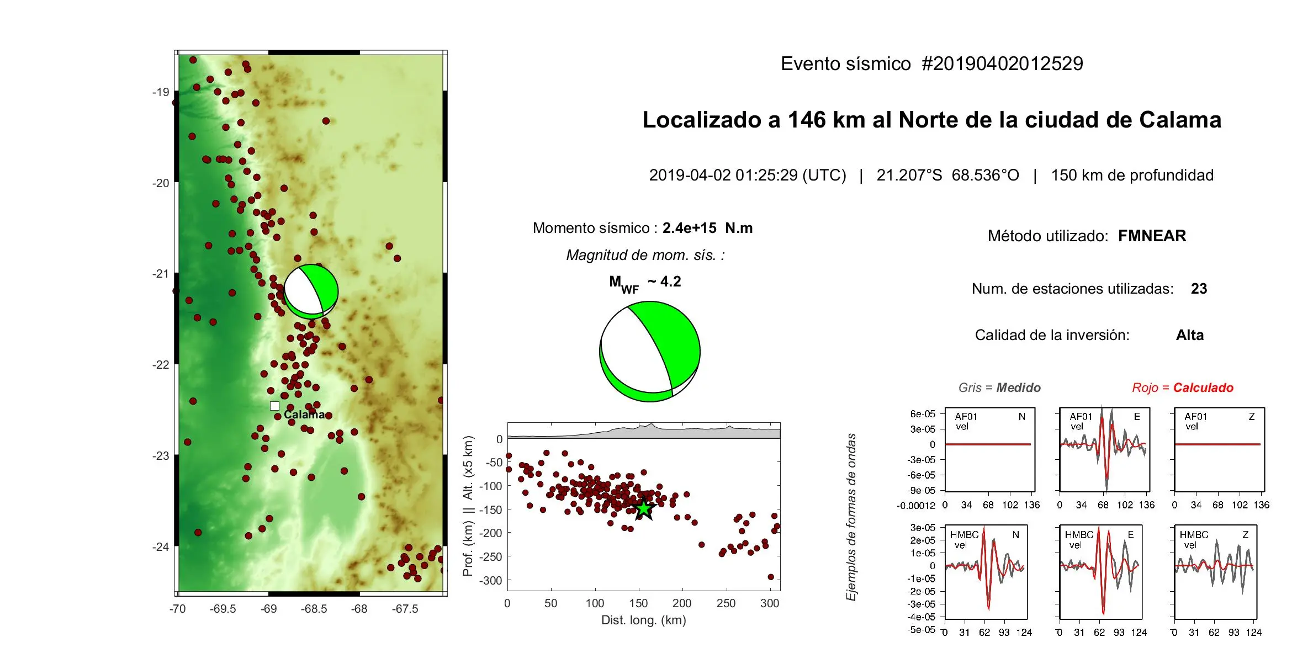This screenshot has height=669, width=1313.
Task: Click number of stations value 23
Action: point(1199,289)
